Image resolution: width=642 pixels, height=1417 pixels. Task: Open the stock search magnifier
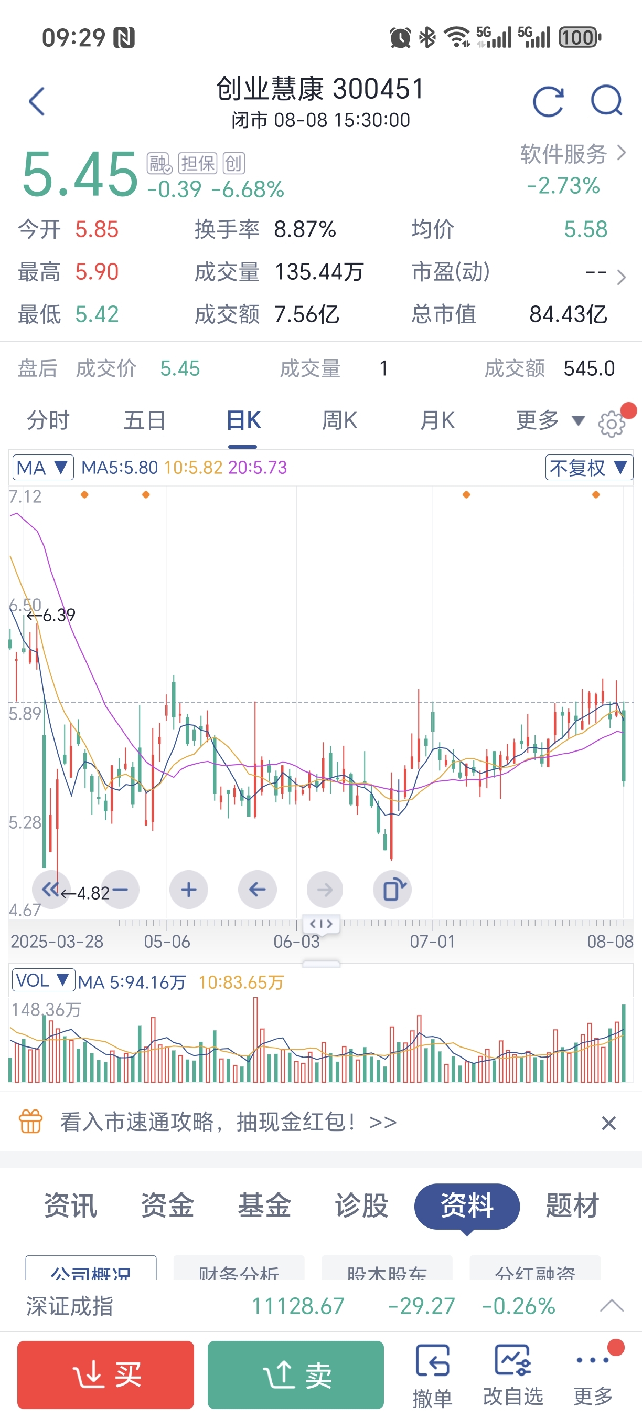pos(607,101)
